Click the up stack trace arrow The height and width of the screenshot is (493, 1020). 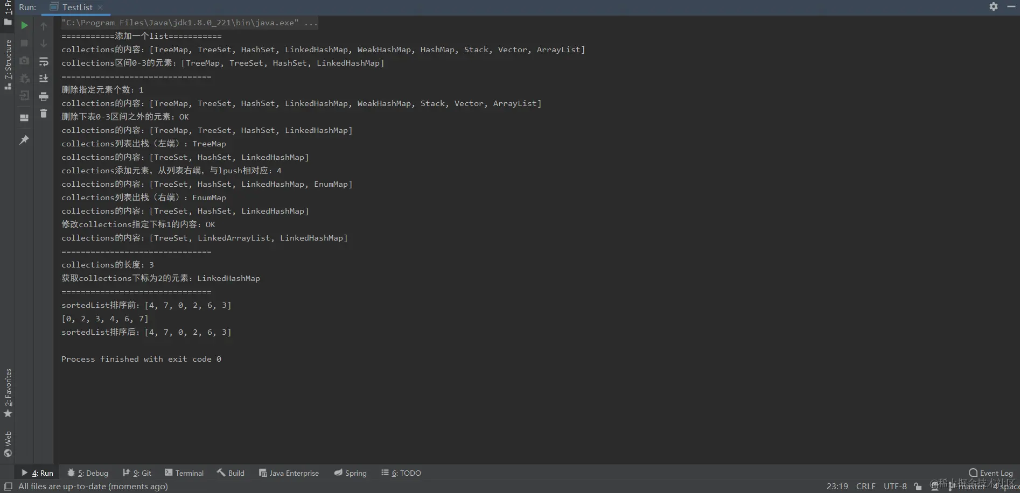point(44,26)
